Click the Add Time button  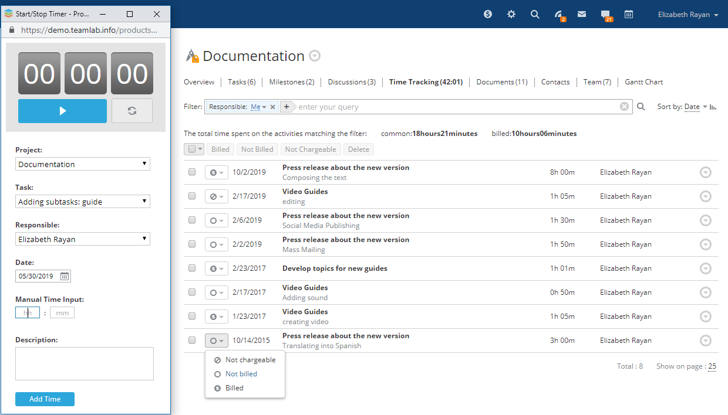tap(45, 399)
